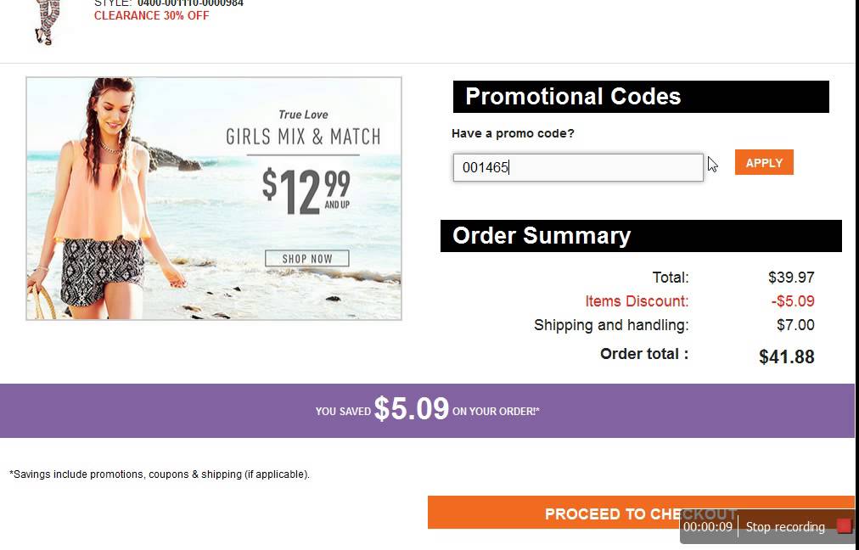
Task: Click the red stop recording square
Action: [844, 526]
